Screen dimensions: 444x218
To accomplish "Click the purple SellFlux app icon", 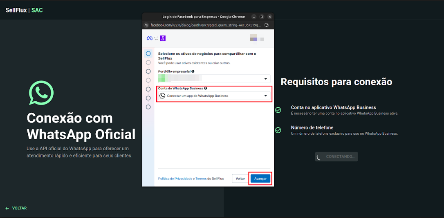I will pos(162,38).
